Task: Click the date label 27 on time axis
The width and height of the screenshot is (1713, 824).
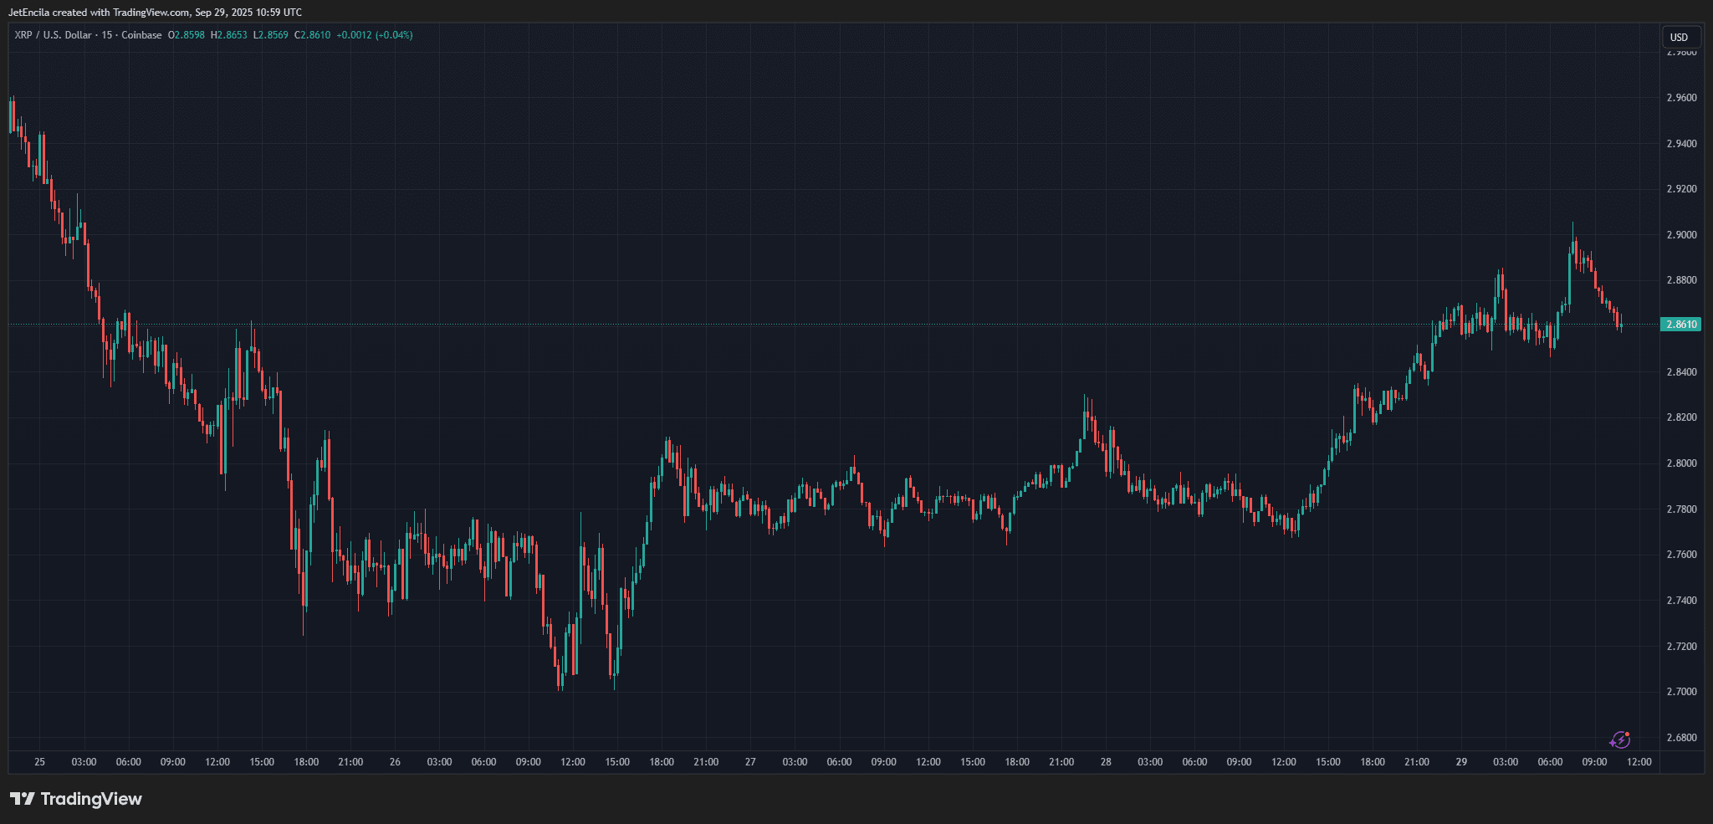Action: click(x=750, y=762)
